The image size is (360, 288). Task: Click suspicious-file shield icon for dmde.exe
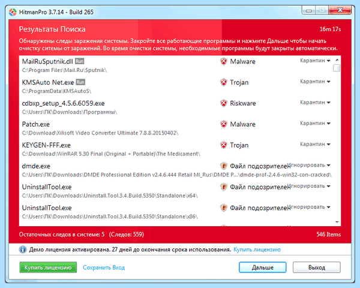[223, 166]
